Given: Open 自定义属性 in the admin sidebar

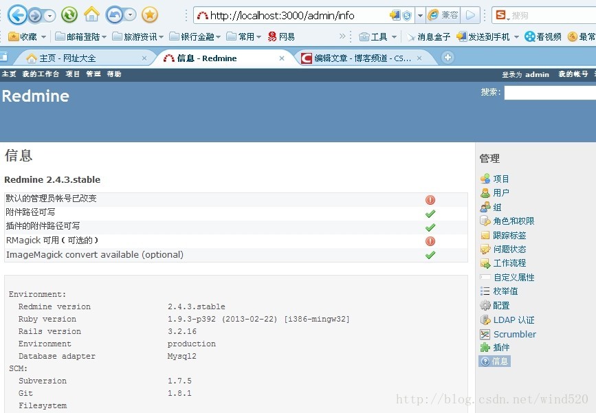Looking at the screenshot, I should [x=514, y=278].
